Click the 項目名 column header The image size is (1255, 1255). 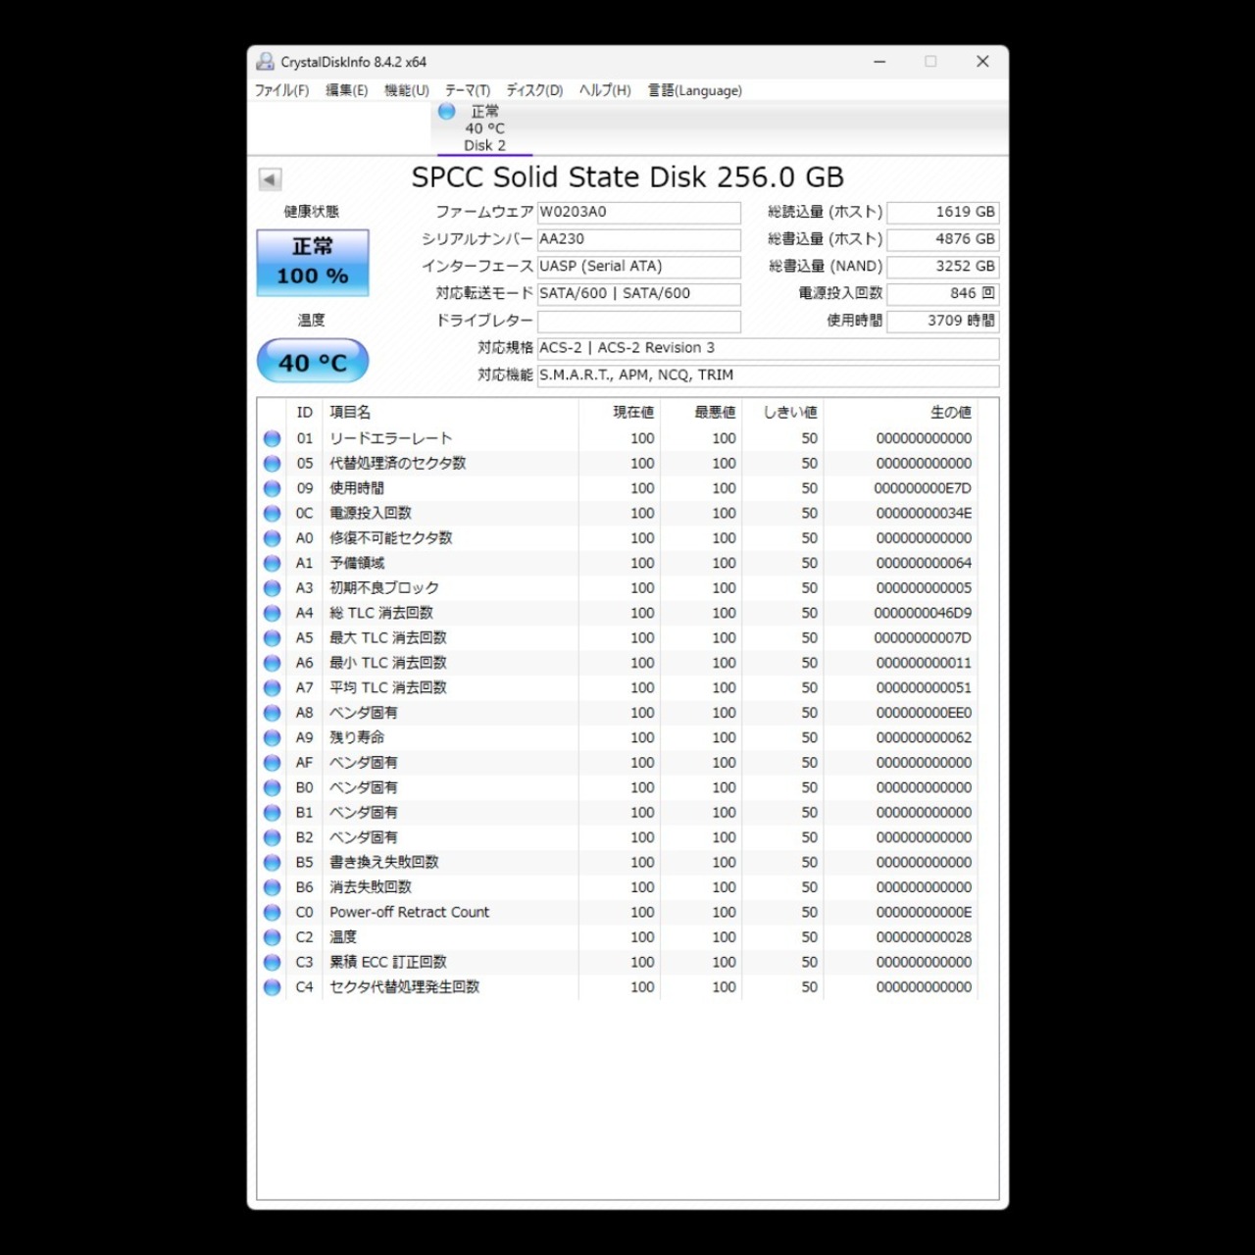(450, 413)
